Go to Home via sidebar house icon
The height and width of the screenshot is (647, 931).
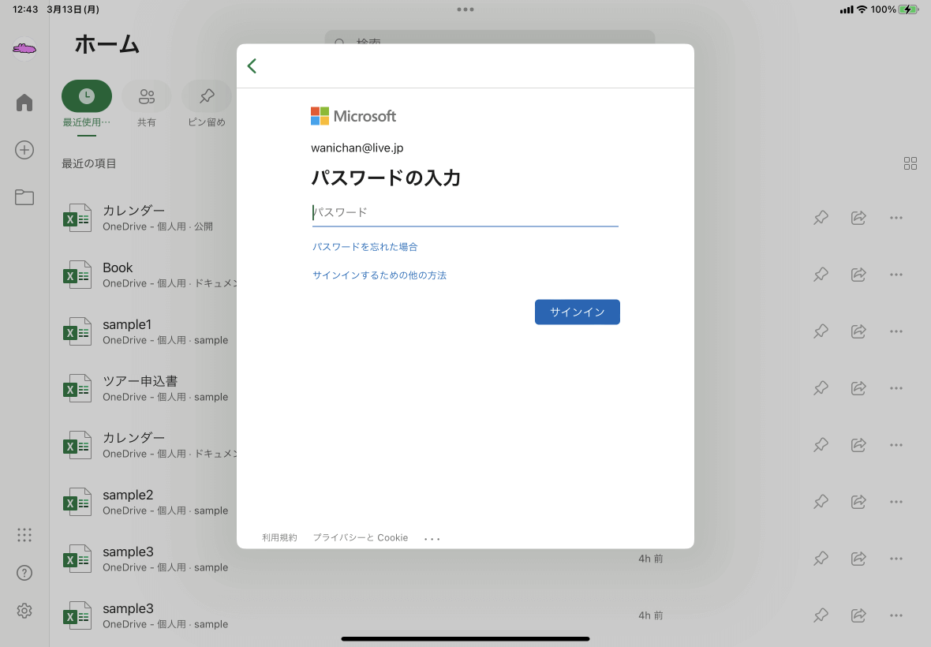tap(24, 103)
